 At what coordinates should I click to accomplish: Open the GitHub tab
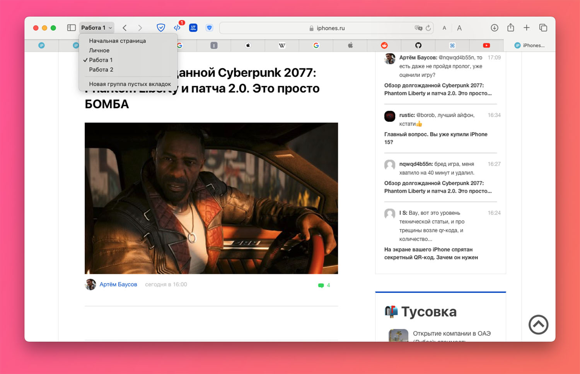(418, 46)
